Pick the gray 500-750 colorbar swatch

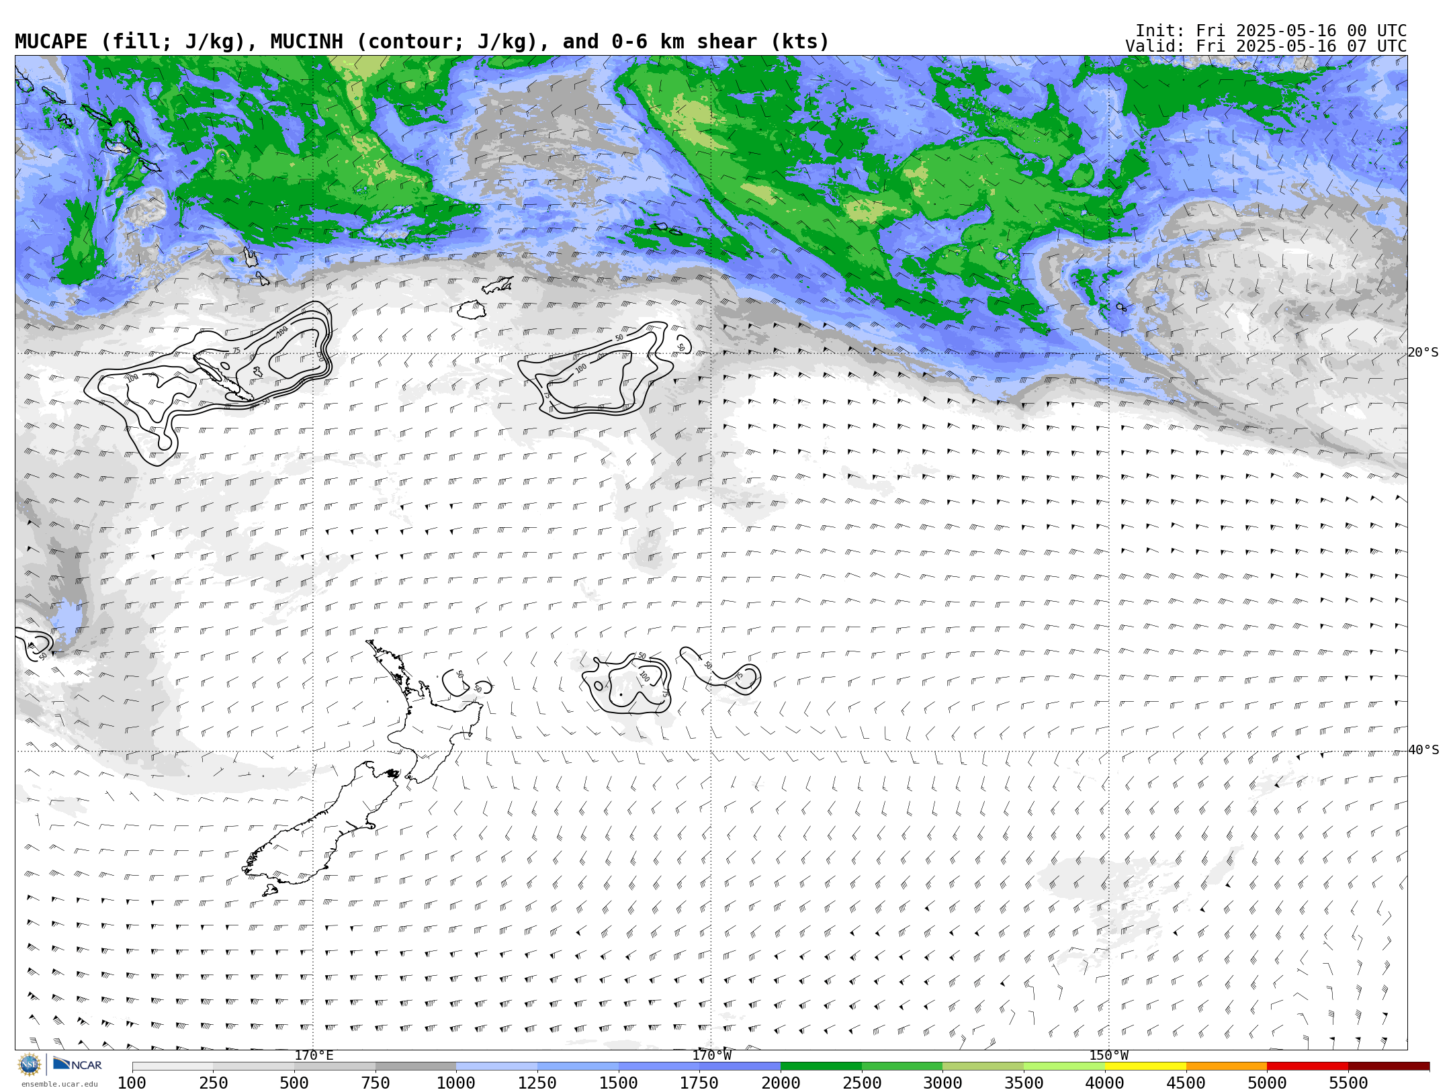coord(335,1066)
